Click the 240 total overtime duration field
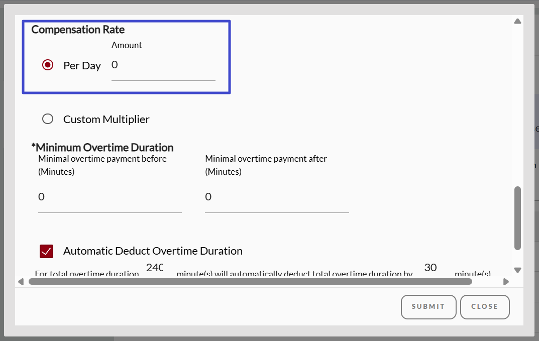539x341 pixels. click(x=155, y=268)
